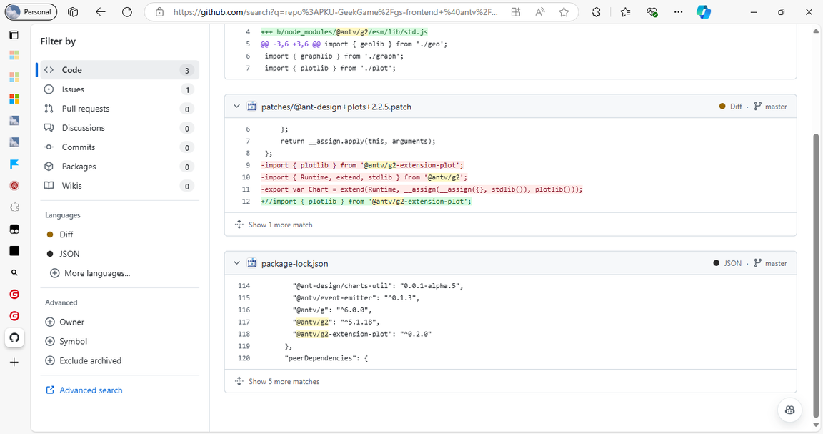Image resolution: width=823 pixels, height=434 pixels.
Task: Click repository avatar beside package-lock.json
Action: 252,263
